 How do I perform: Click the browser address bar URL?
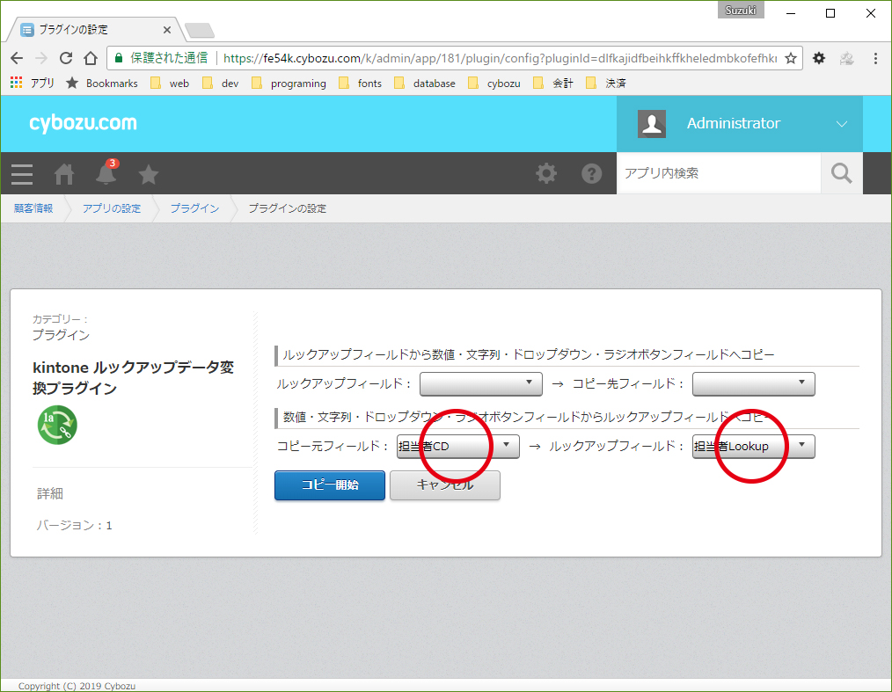(500, 58)
